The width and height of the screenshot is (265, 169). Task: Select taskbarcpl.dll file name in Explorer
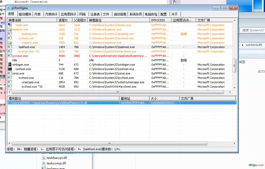tap(57, 158)
